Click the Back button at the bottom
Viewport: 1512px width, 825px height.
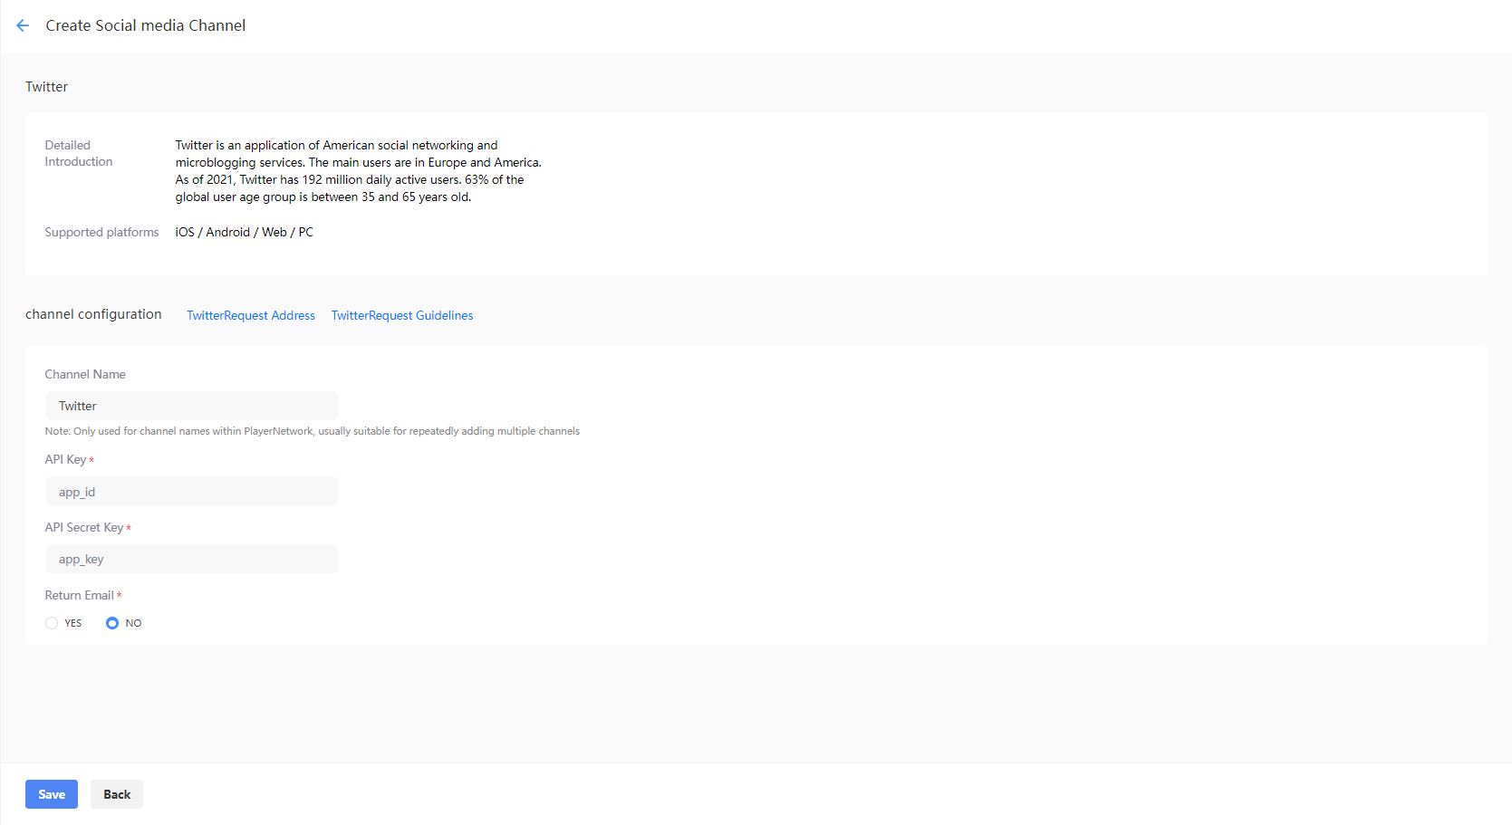pos(117,794)
